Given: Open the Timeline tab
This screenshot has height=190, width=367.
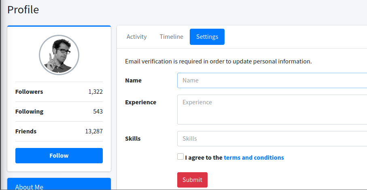Looking at the screenshot, I should [171, 37].
